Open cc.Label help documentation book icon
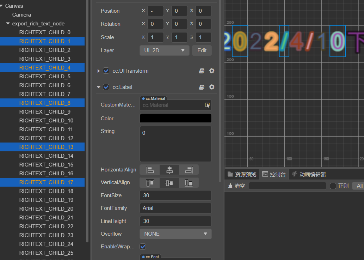 (x=202, y=87)
